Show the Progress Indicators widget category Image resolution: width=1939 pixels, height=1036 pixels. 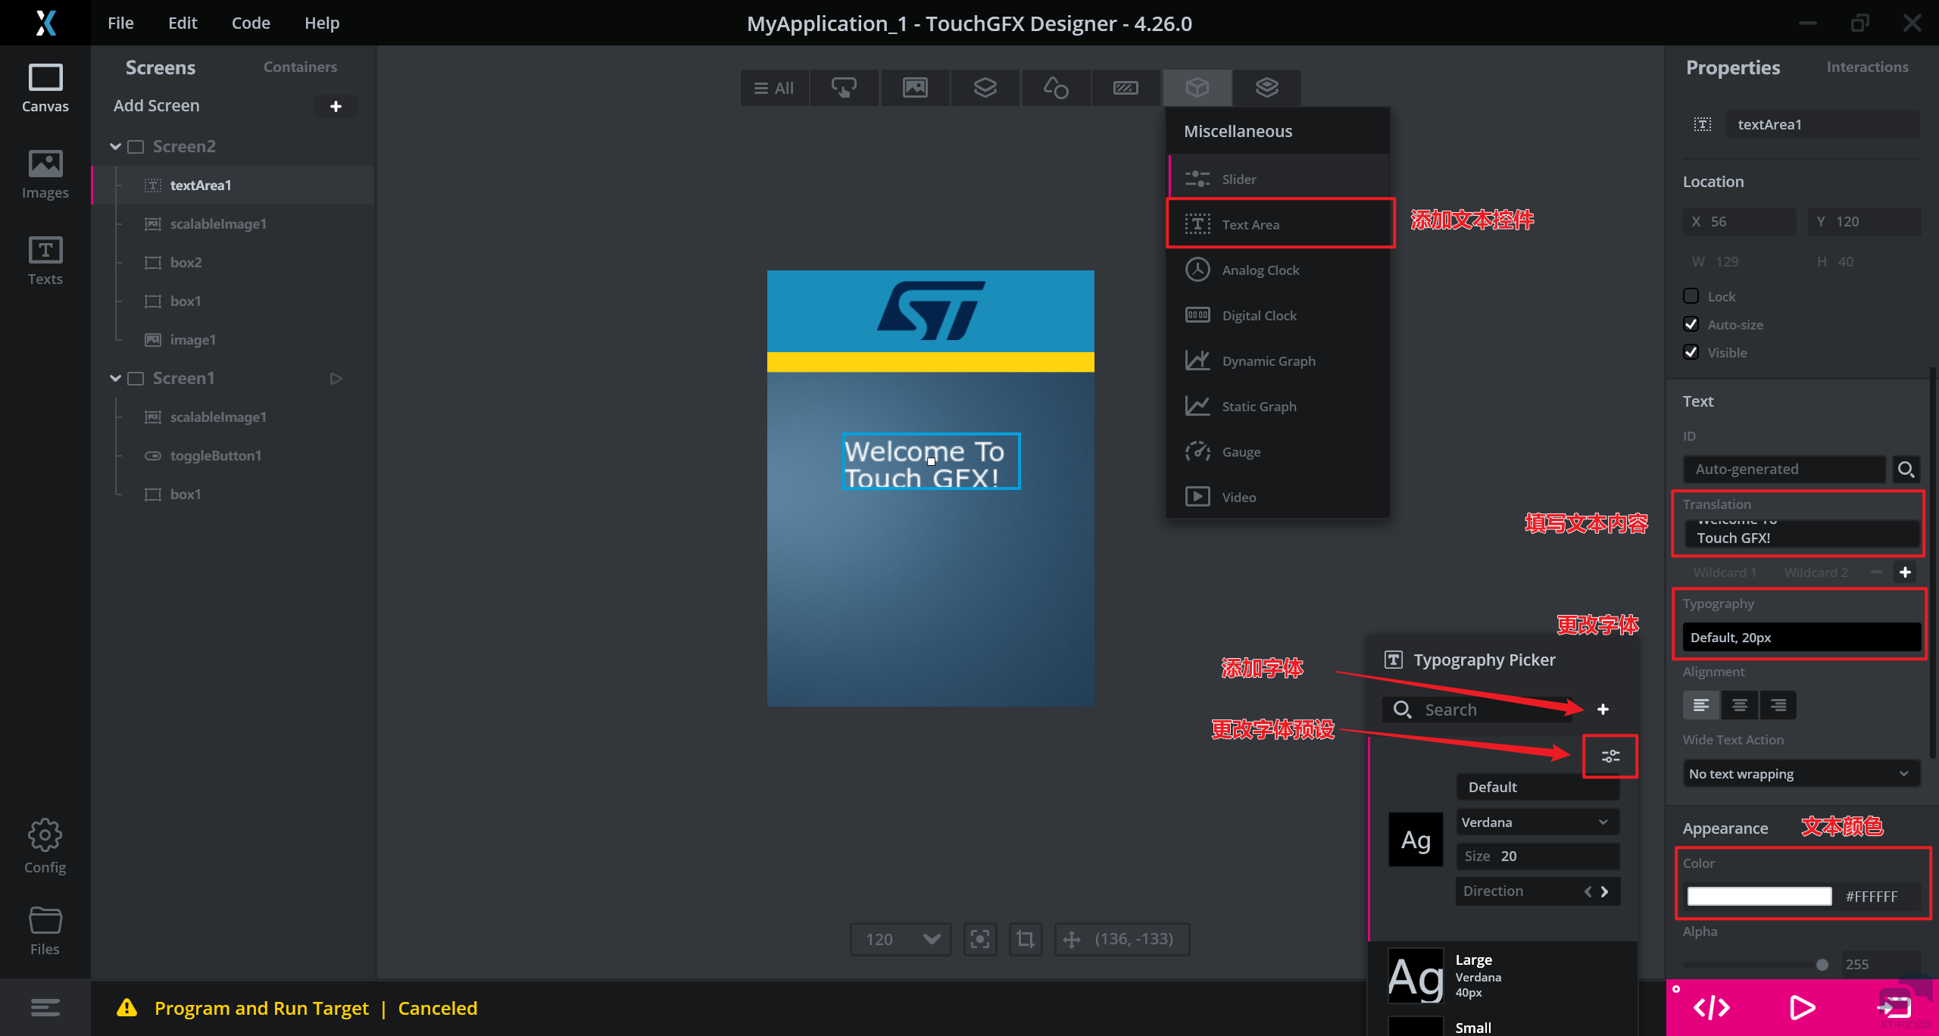coord(1126,88)
